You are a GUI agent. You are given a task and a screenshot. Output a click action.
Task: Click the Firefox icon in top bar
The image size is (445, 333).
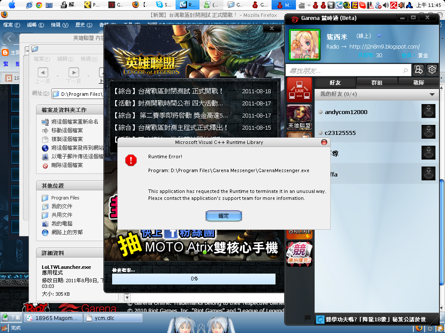tap(136, 4)
